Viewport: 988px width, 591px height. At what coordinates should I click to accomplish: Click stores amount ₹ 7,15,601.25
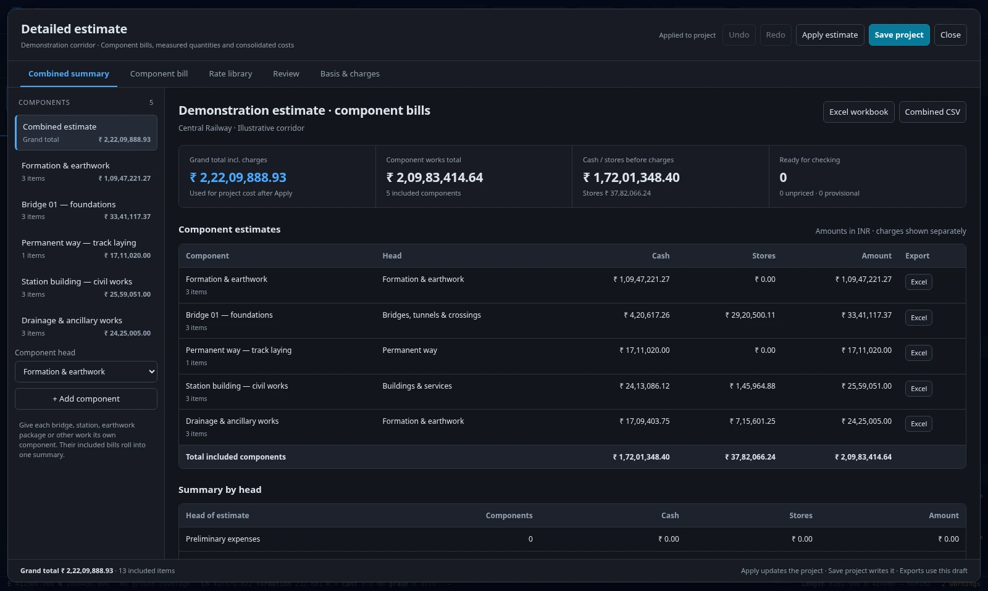click(x=752, y=421)
